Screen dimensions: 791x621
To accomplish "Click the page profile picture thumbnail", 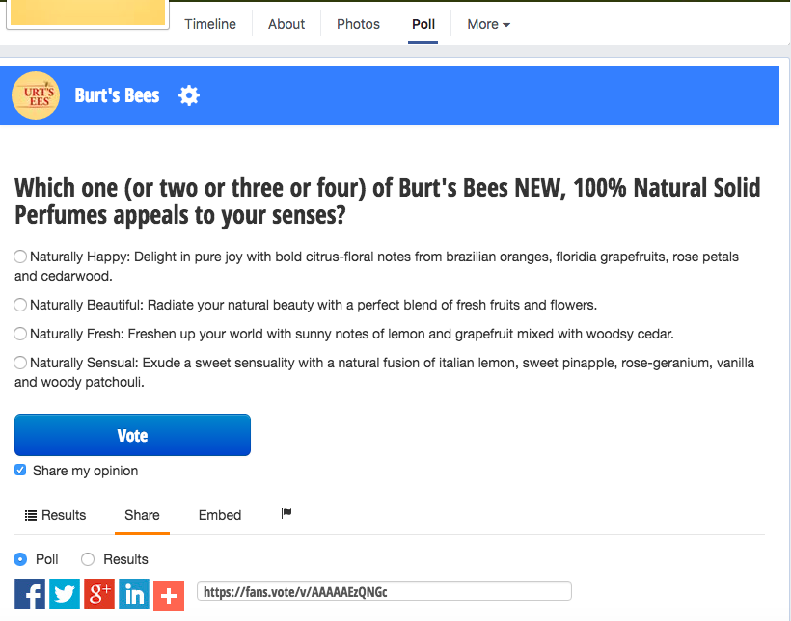I will point(88,14).
